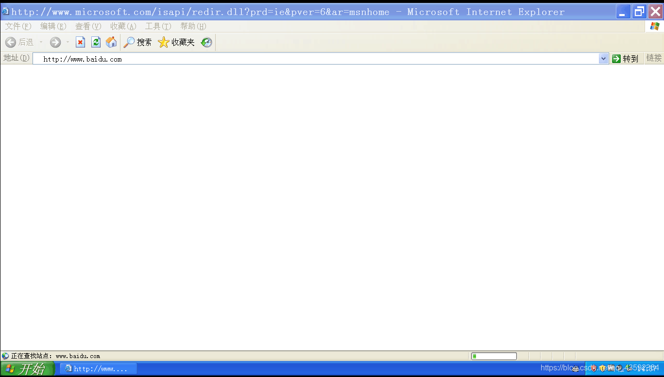Image resolution: width=664 pixels, height=377 pixels.
Task: Open the 工具(T) menu
Action: point(158,26)
